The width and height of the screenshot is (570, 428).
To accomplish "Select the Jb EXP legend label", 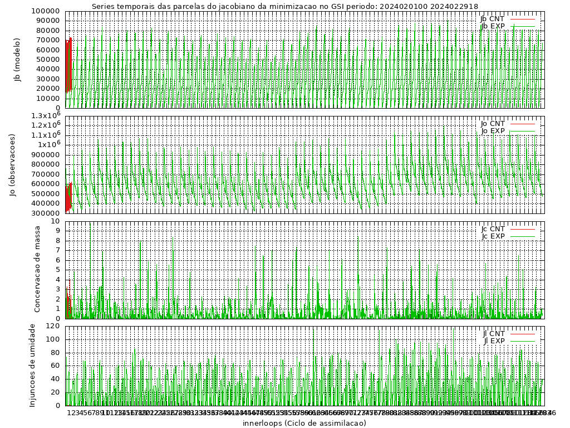I will 492,26.
